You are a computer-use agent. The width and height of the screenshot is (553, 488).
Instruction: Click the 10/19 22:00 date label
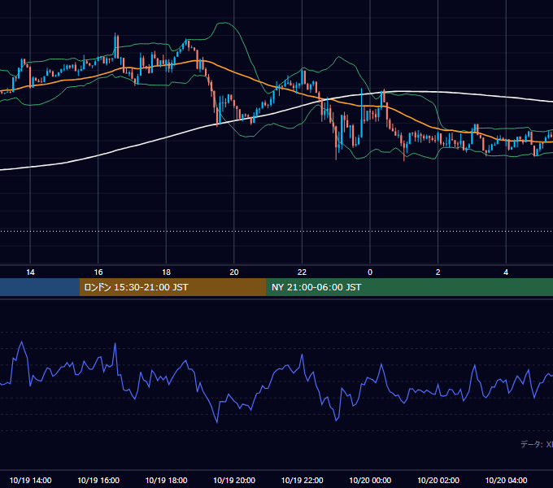(302, 480)
